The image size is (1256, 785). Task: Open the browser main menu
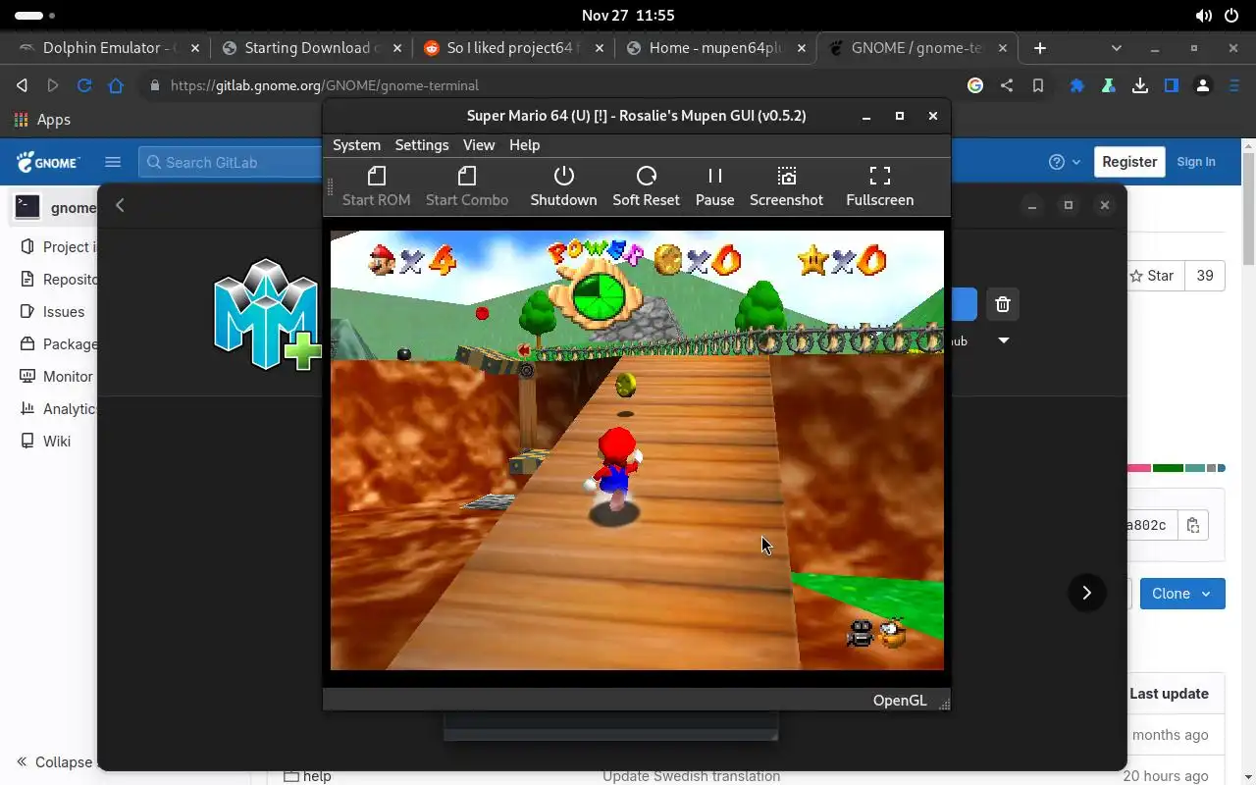click(1234, 85)
